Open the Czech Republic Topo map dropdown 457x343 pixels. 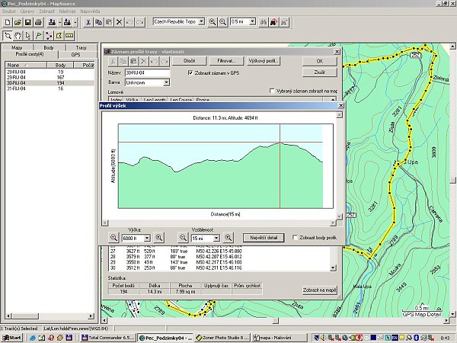[x=201, y=21]
